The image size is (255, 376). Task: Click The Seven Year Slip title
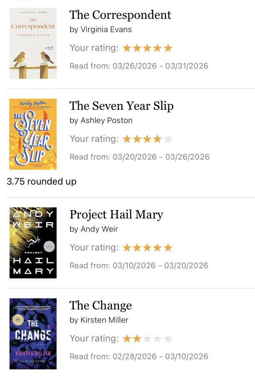[121, 106]
